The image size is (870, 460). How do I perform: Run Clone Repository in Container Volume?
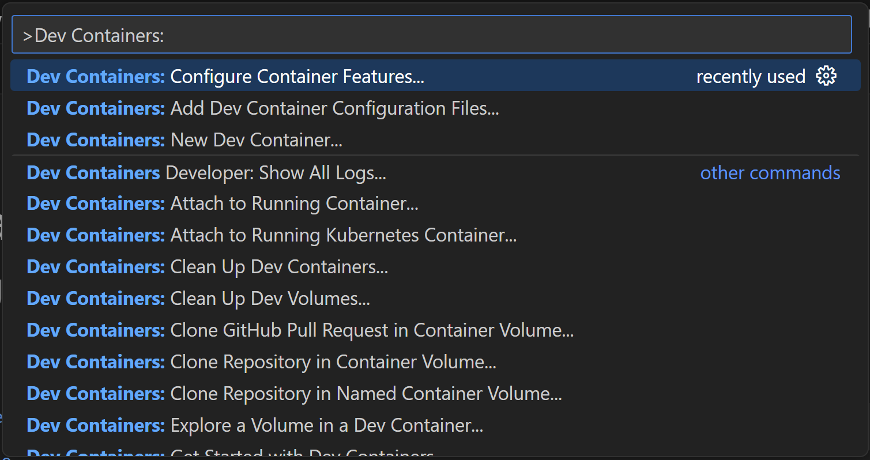pyautogui.click(x=435, y=362)
